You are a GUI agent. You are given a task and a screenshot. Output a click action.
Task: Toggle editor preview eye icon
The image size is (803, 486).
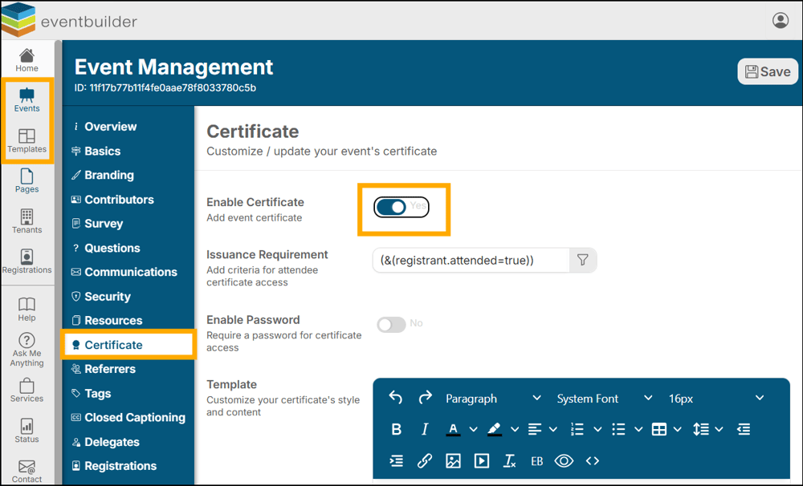coord(565,461)
